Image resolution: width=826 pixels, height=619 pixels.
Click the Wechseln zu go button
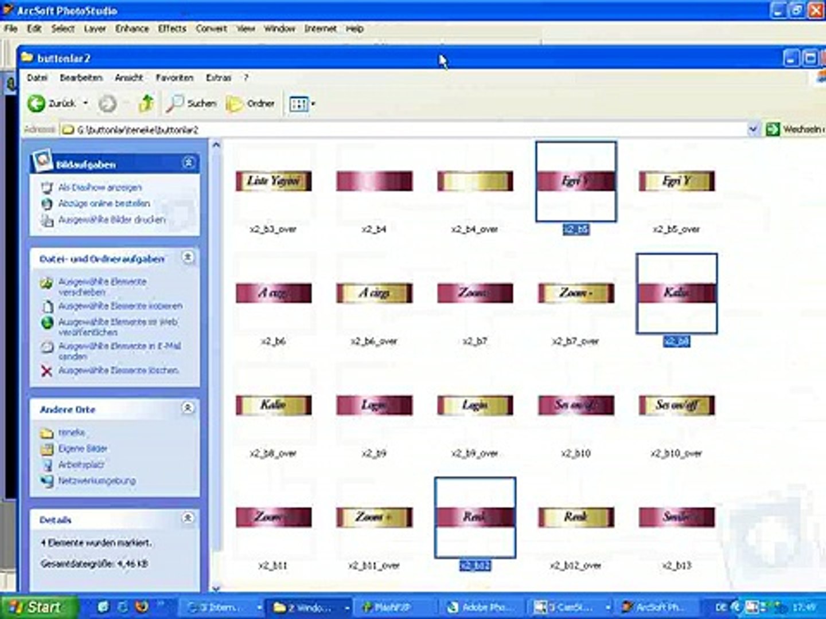click(x=795, y=130)
